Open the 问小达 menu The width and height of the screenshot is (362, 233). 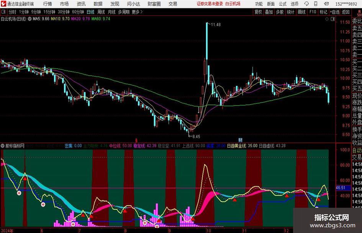click(133, 4)
